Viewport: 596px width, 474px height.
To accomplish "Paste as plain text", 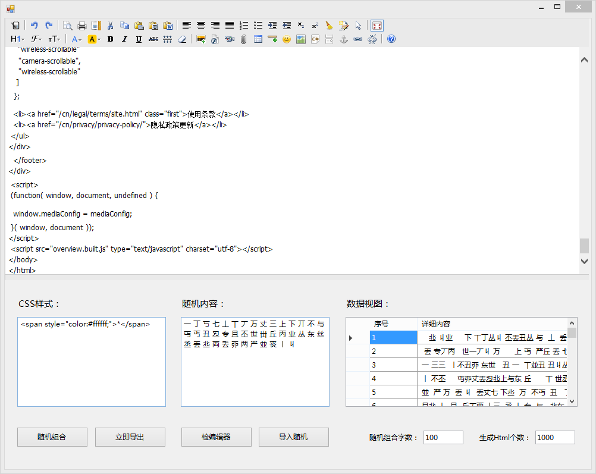I will click(x=153, y=26).
